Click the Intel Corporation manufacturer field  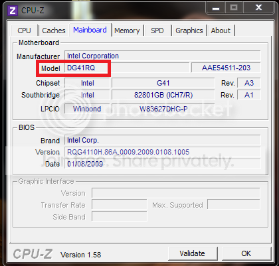[x=163, y=56]
